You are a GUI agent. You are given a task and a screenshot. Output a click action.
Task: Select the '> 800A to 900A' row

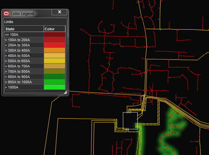[35, 77]
